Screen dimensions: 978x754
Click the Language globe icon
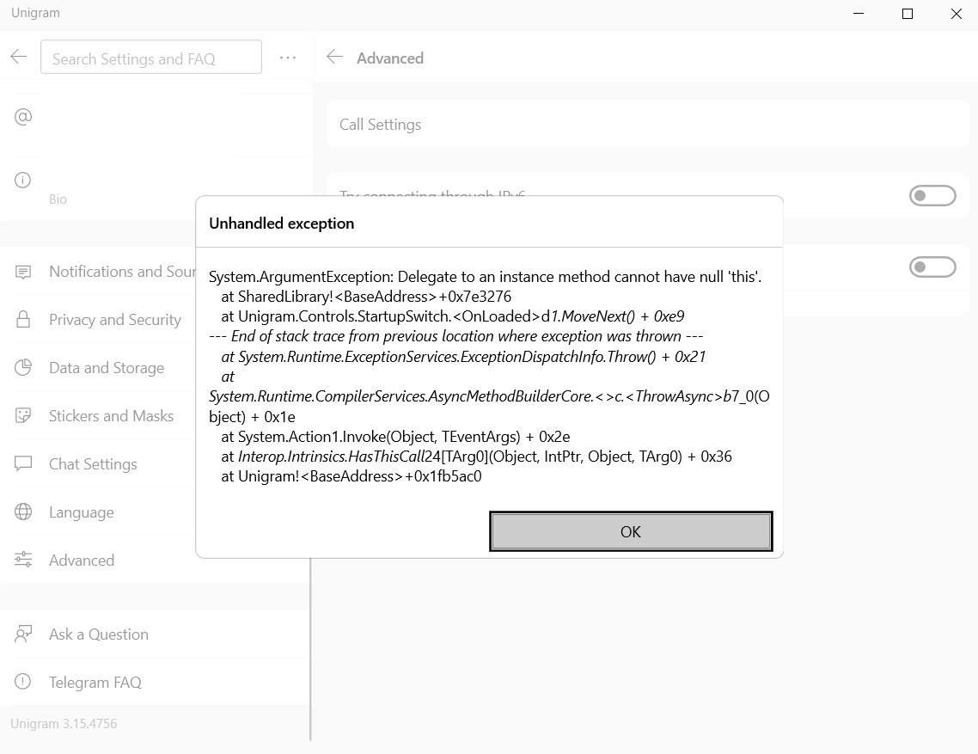[23, 512]
